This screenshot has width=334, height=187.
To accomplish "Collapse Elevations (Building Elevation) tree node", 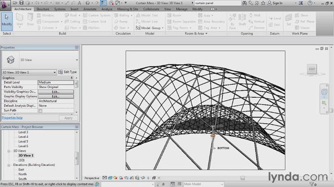I will tap(9, 165).
